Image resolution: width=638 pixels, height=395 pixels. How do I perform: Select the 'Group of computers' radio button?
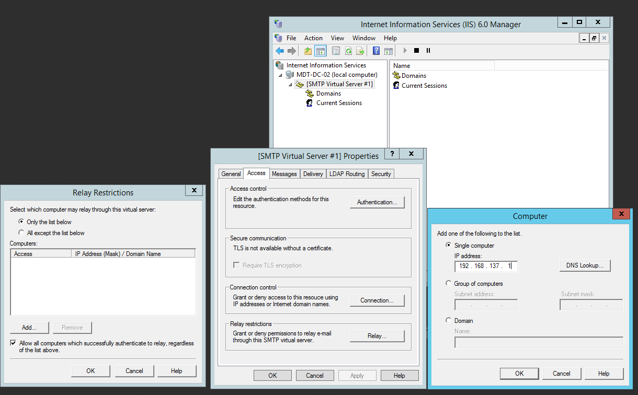tap(448, 283)
